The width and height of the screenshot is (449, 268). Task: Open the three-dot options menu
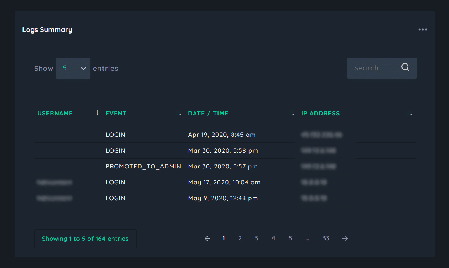[423, 29]
